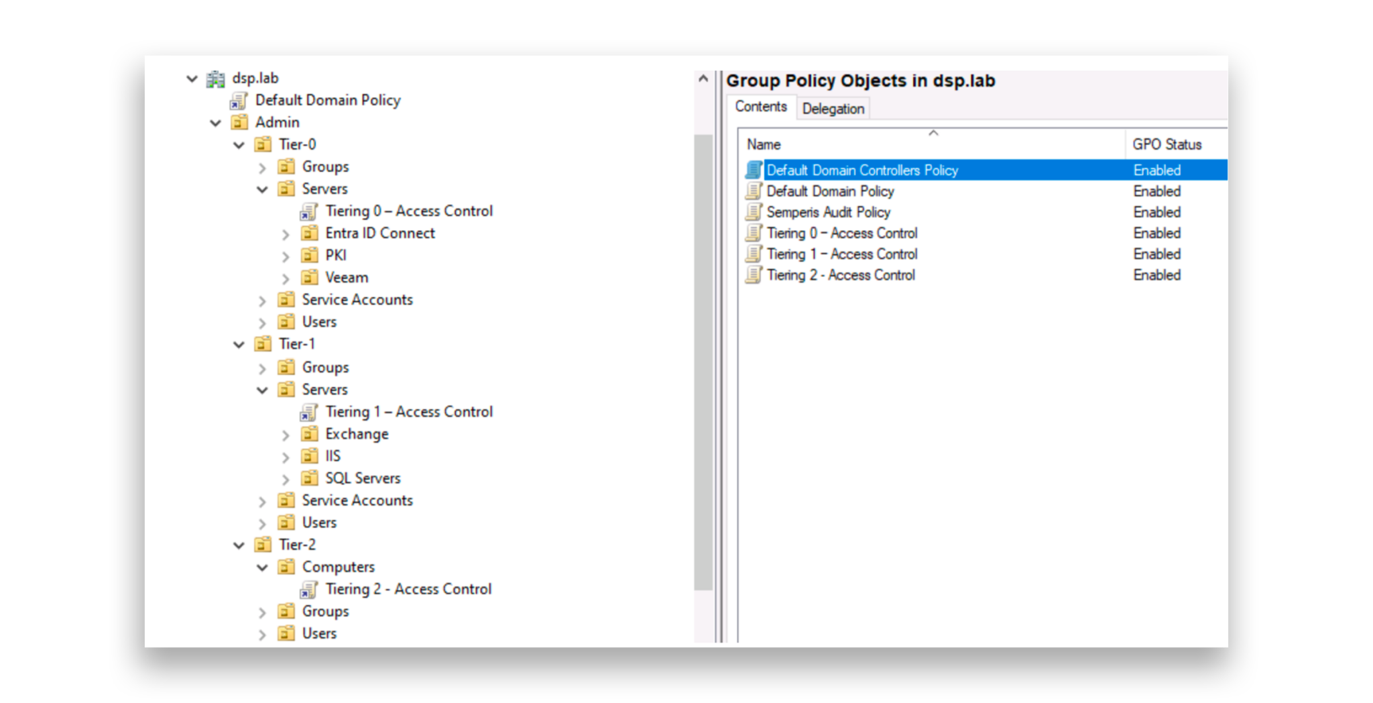Select the Semperis Audit Policy scroll icon
The height and width of the screenshot is (703, 1373).
752,212
